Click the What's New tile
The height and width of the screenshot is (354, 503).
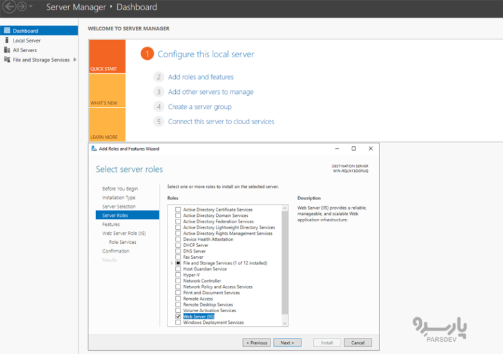[107, 90]
